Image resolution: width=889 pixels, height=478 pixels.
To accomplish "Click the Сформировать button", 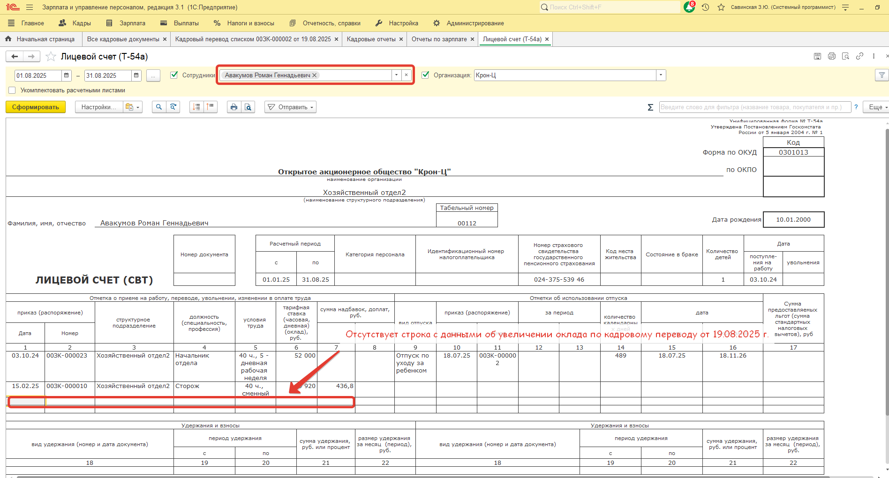I will pyautogui.click(x=36, y=107).
